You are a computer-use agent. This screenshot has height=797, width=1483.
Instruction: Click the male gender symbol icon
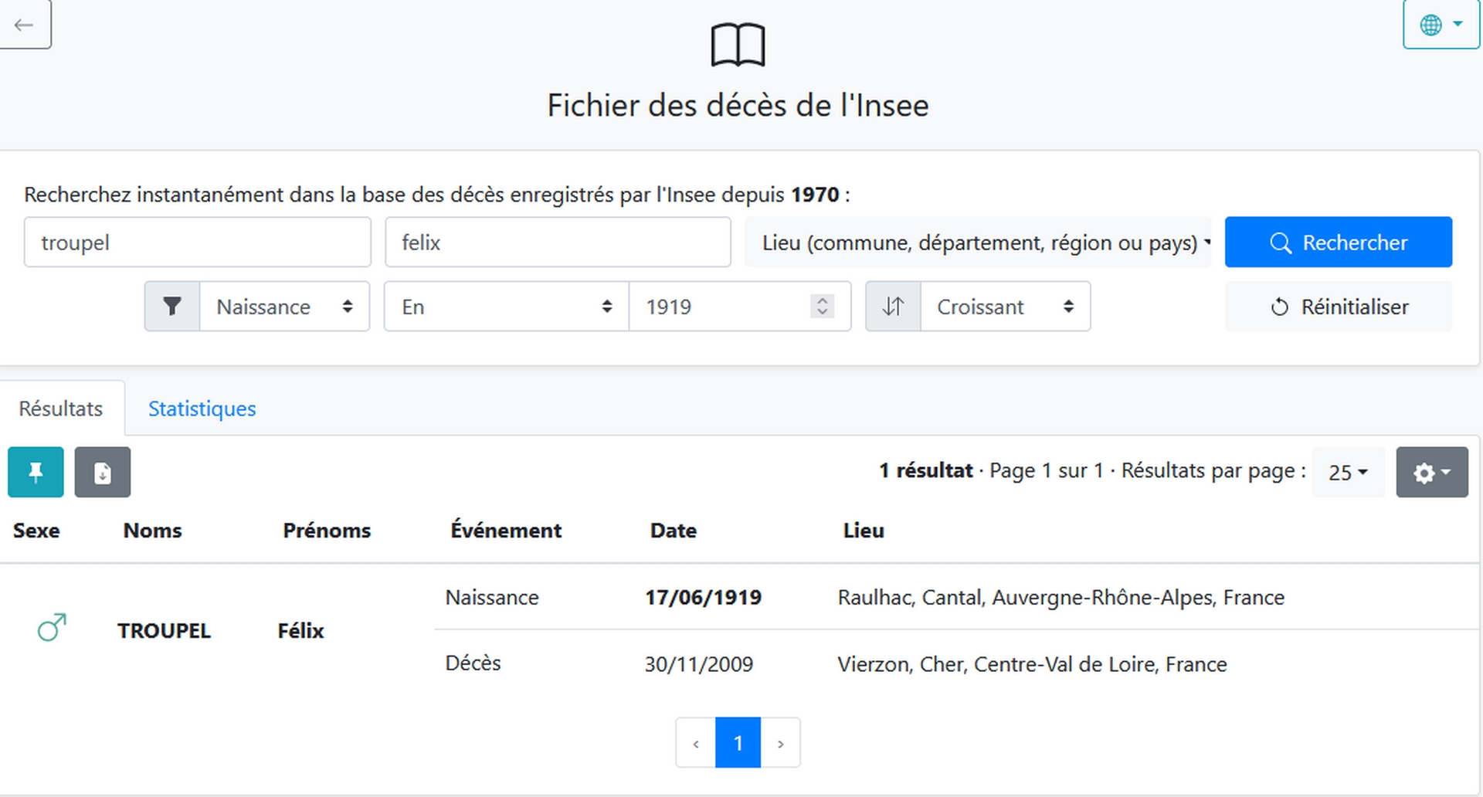52,628
